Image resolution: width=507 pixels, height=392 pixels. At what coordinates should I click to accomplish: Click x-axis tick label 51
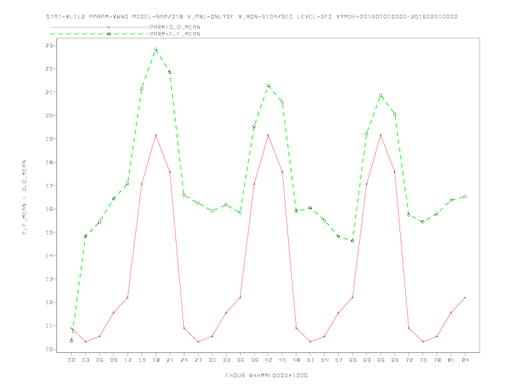click(x=310, y=360)
